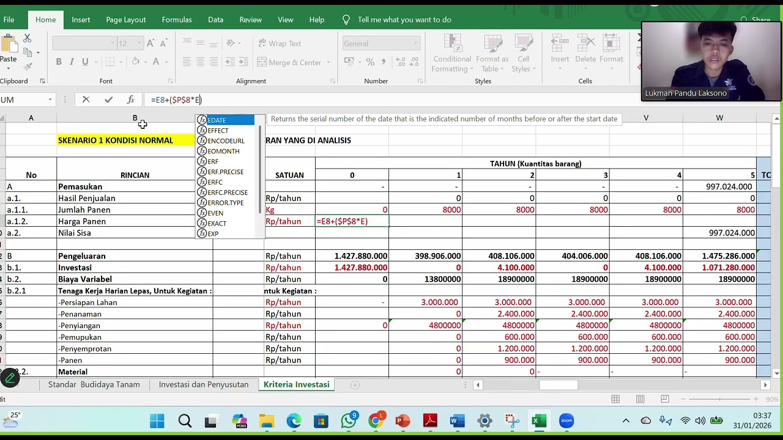Open the Investasi dan Penyusutan sheet
Image resolution: width=783 pixels, height=440 pixels.
(204, 384)
